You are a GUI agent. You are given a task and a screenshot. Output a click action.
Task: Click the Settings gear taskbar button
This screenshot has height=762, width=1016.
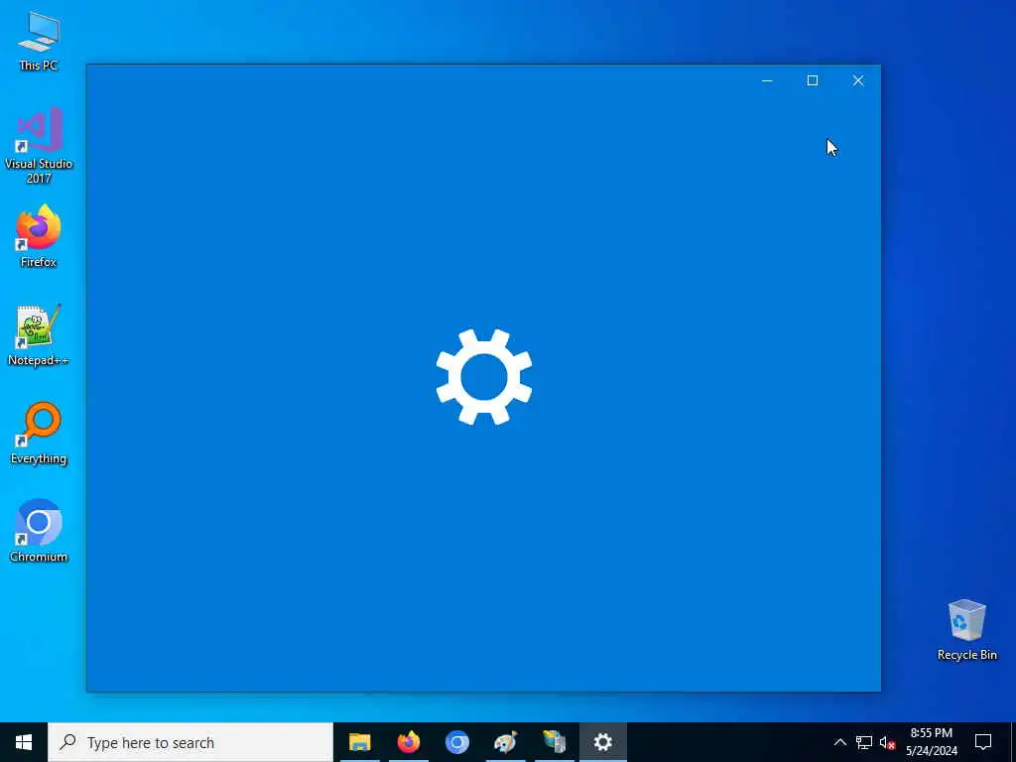(602, 742)
